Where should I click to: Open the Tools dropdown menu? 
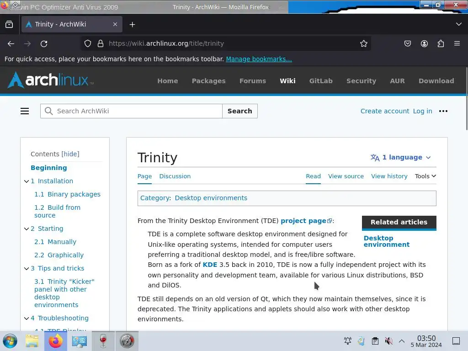[x=425, y=176]
